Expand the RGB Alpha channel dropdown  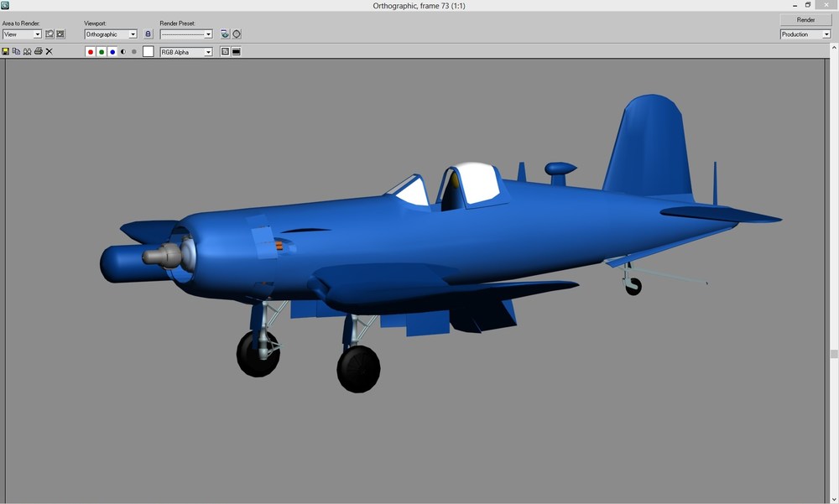[186, 52]
